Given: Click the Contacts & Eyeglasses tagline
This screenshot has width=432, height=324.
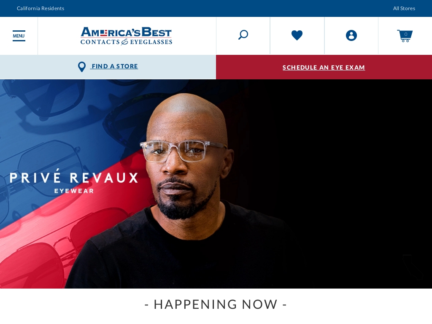Looking at the screenshot, I should pos(126,42).
